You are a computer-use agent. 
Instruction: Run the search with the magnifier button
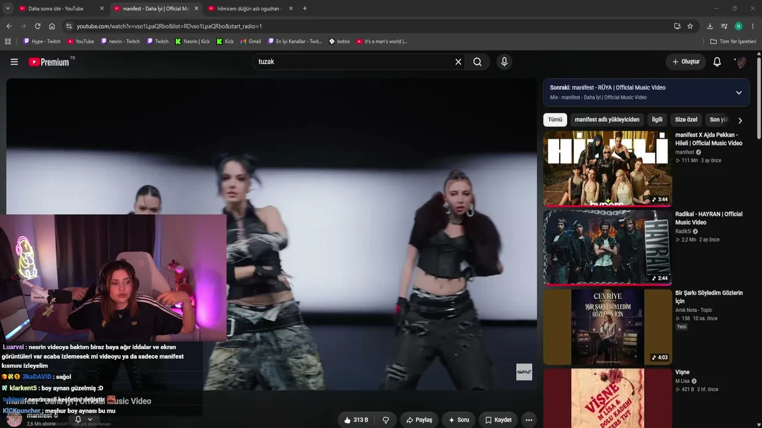tap(477, 62)
